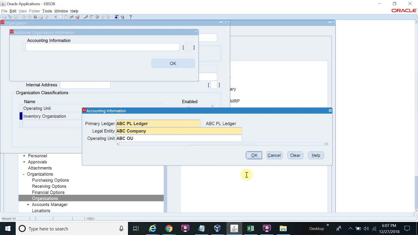Screen dimensions: 418x235
Task: Click OK in Accounting Information dialog
Action: pos(254,155)
